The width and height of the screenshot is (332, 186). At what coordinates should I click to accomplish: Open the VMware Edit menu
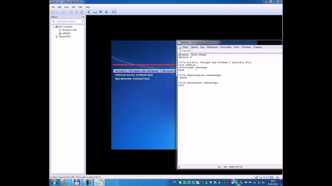[59, 7]
